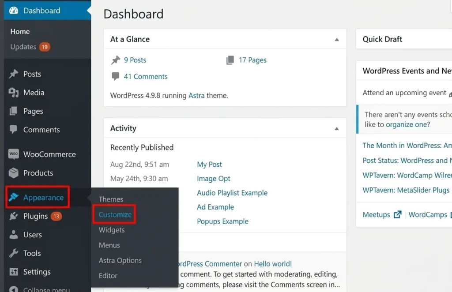This screenshot has height=292, width=452.
Task: Click the Appearance paintbrush icon
Action: (14, 197)
